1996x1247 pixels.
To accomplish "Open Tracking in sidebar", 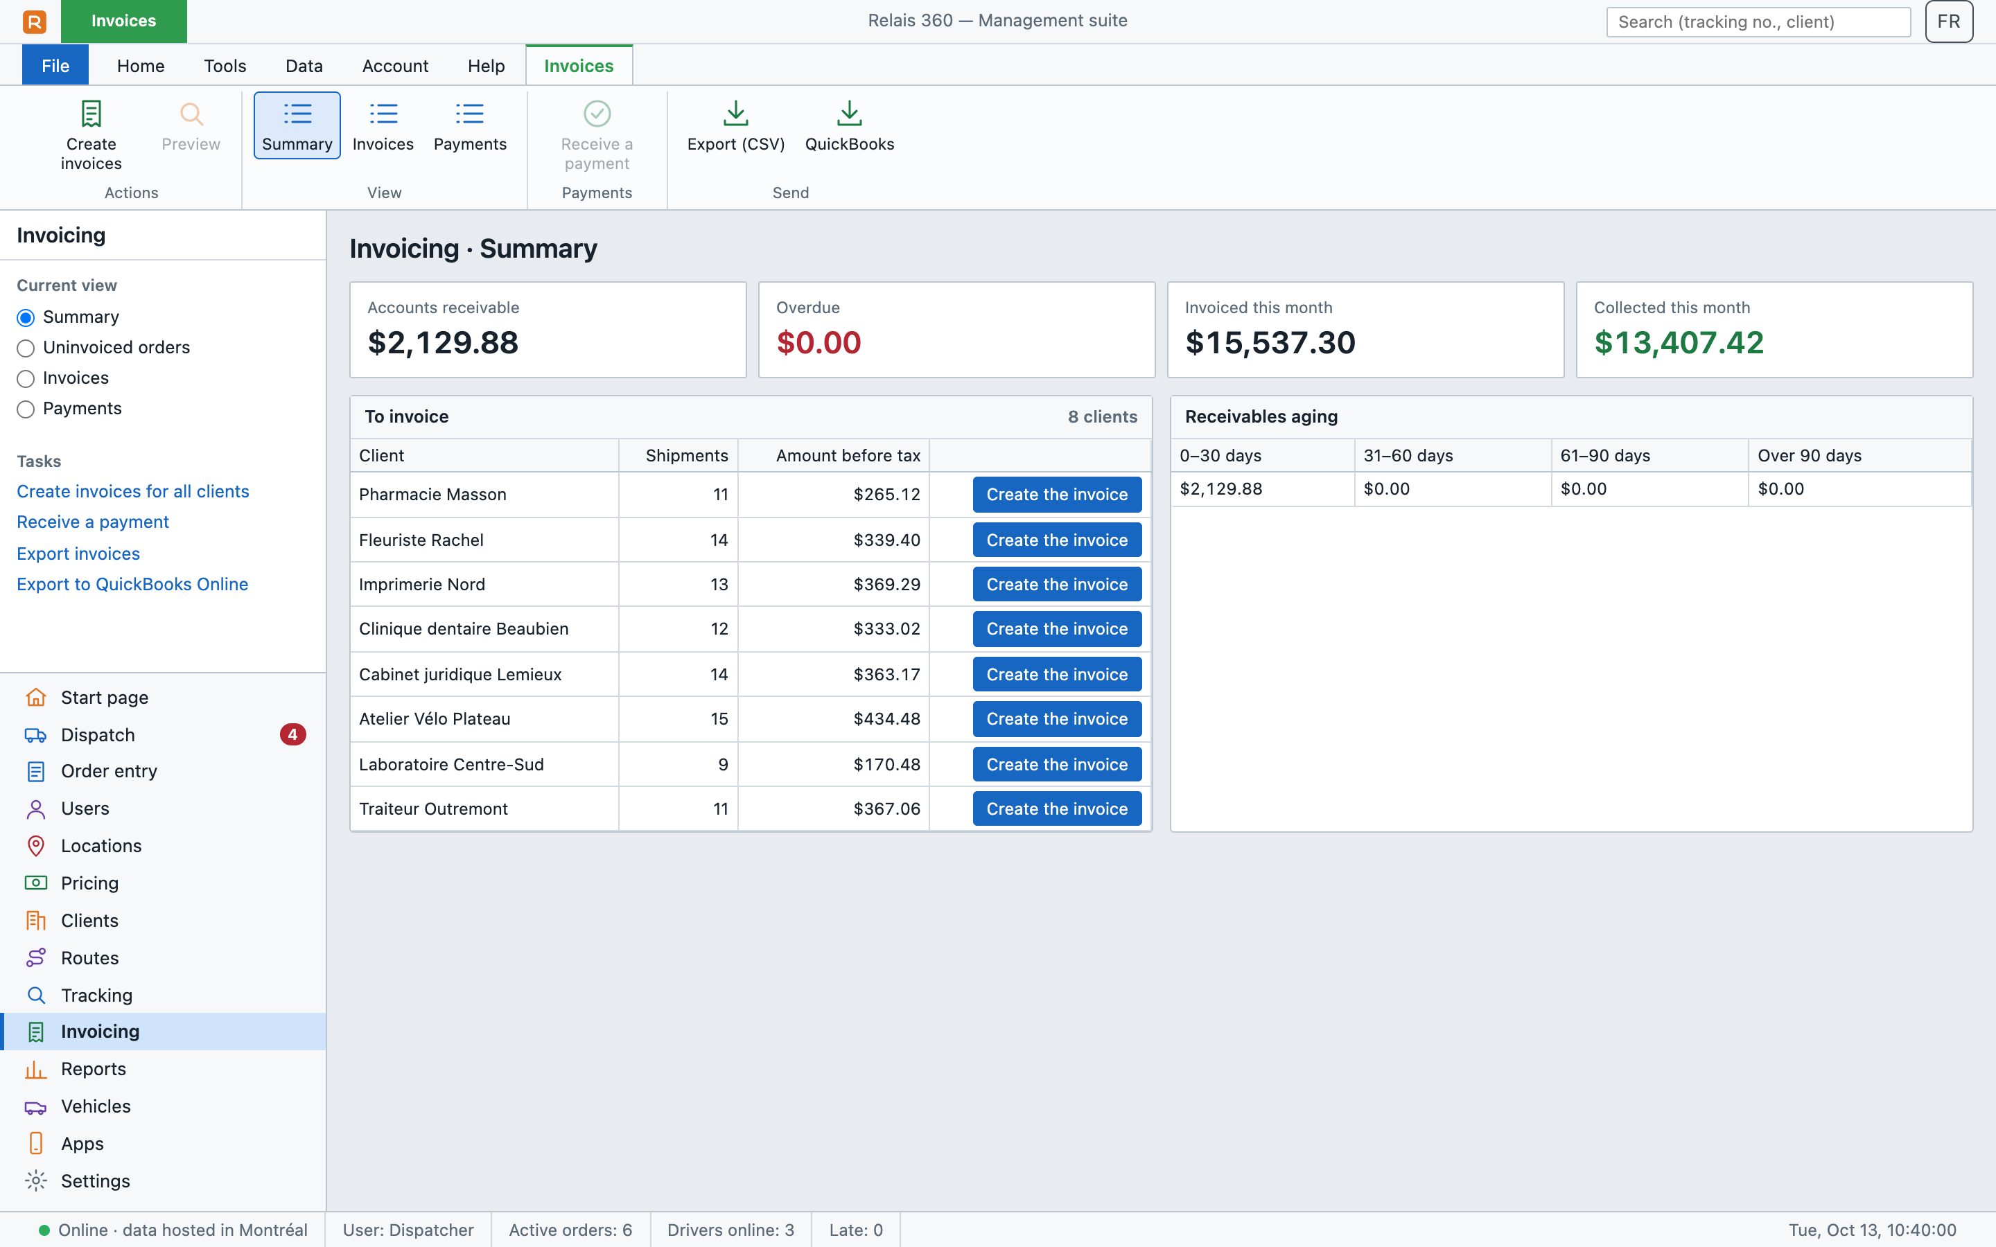I will (164, 996).
